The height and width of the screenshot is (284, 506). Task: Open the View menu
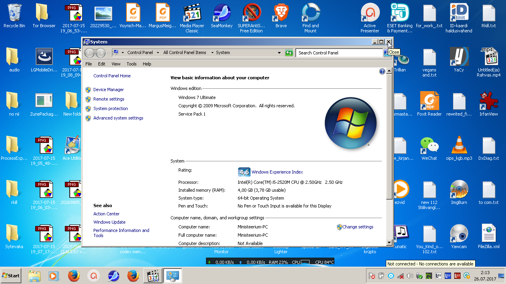(x=116, y=64)
